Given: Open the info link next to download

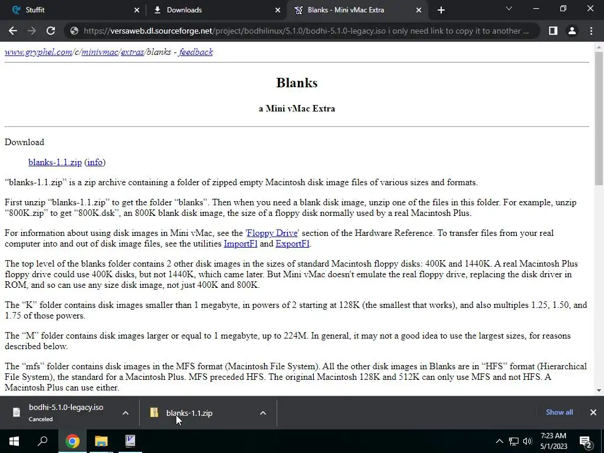Looking at the screenshot, I should 95,162.
